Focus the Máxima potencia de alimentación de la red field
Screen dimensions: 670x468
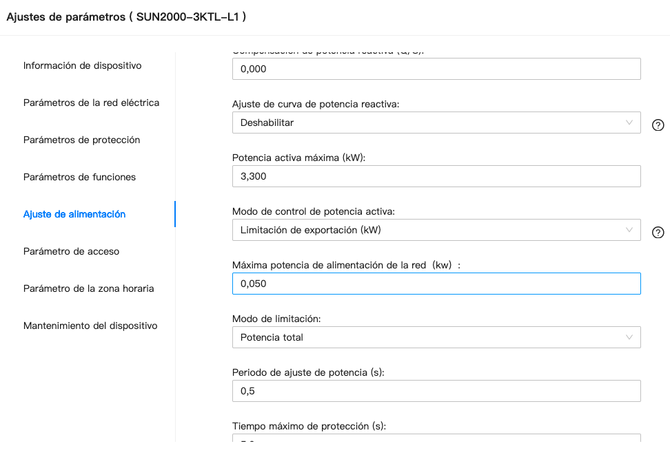point(436,284)
